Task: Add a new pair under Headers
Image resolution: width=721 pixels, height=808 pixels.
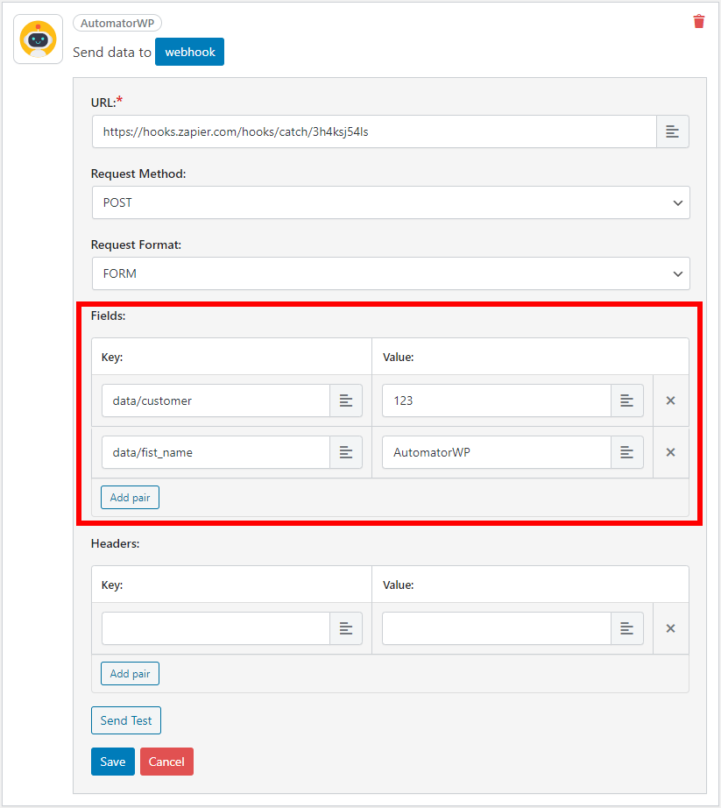Action: click(130, 673)
